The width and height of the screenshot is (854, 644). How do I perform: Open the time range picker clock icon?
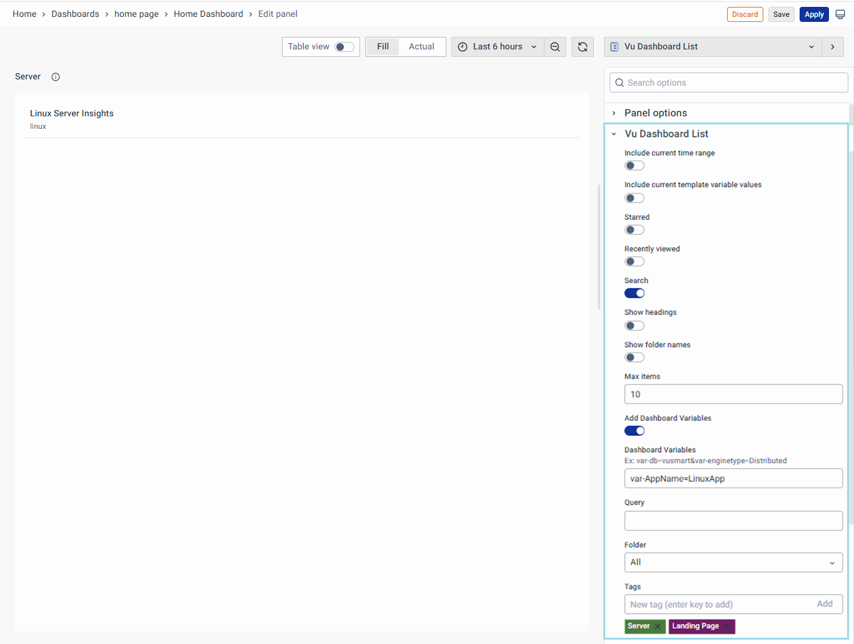(x=462, y=46)
